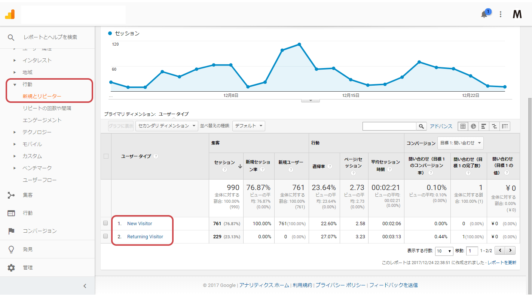Open the エンゲージメント report
The image size is (532, 297).
click(42, 120)
